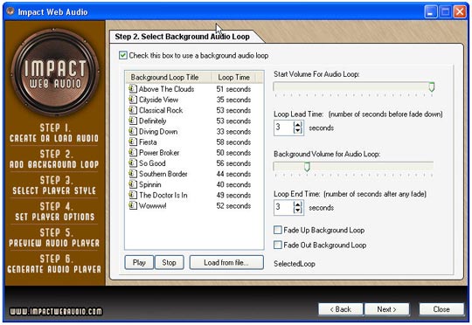Viewport: 472px width, 325px height.
Task: Click the Start Volume slider thumb
Action: (432, 87)
